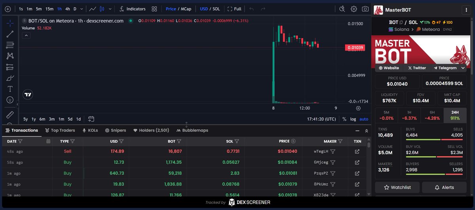Select the 15m chart timeframe
The width and height of the screenshot is (475, 210).
pyautogui.click(x=49, y=9)
